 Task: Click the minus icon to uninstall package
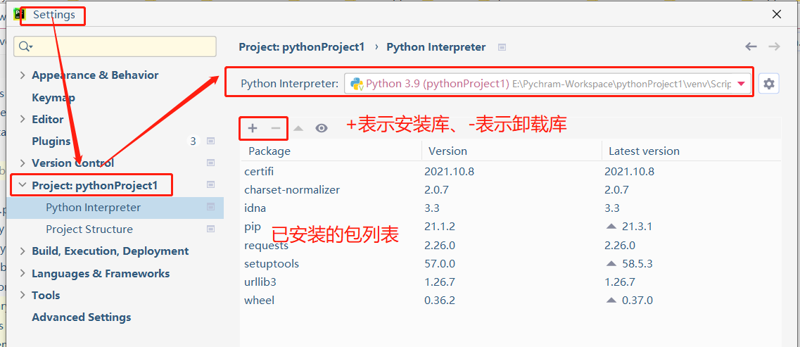[276, 128]
